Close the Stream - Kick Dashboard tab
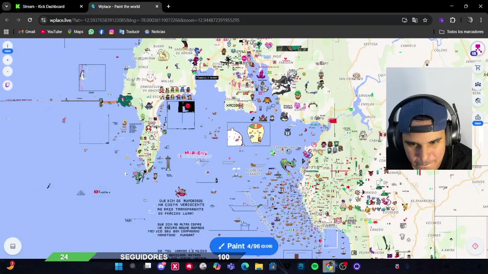Viewport: 488px width, 274px height. tap(81, 6)
